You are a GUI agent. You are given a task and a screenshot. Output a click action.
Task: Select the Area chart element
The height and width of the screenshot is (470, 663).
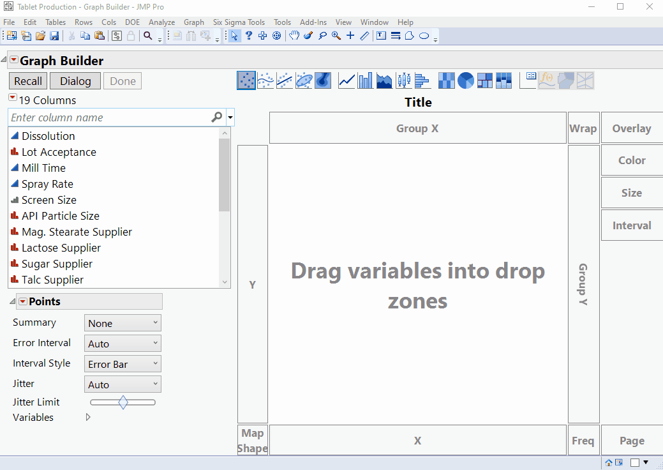coord(384,80)
